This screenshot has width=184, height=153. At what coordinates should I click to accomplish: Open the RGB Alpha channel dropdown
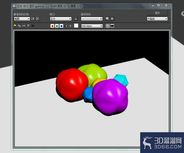[x=92, y=26]
